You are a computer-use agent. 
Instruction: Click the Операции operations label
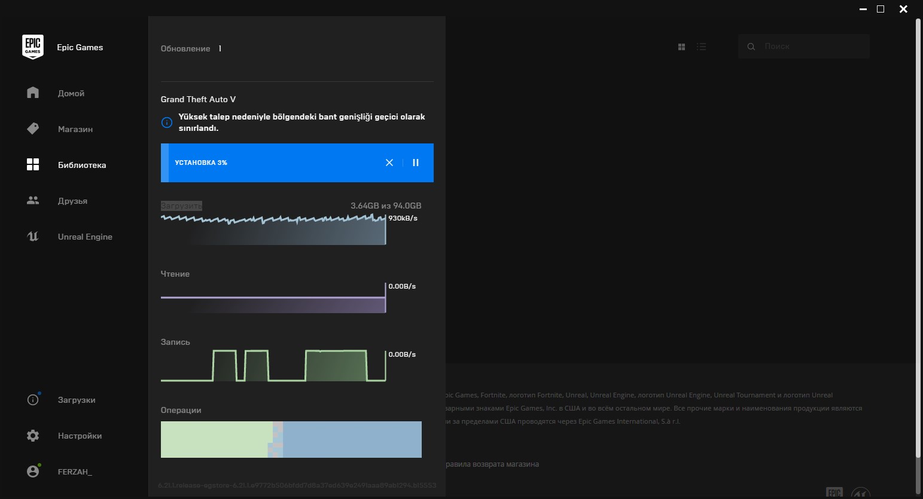click(181, 410)
